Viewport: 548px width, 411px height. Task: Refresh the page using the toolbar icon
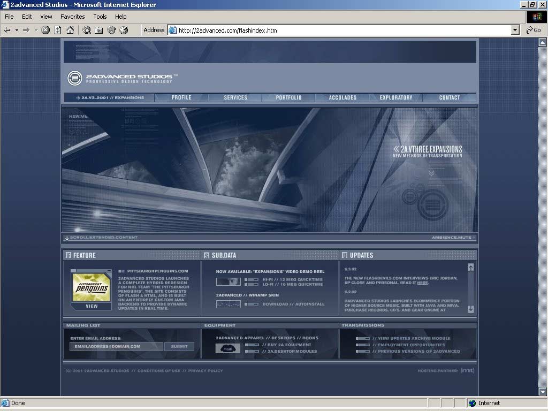[x=57, y=31]
